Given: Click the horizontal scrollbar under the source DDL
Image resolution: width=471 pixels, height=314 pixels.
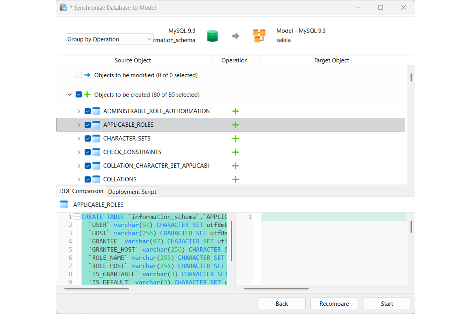Looking at the screenshot, I should (x=97, y=289).
